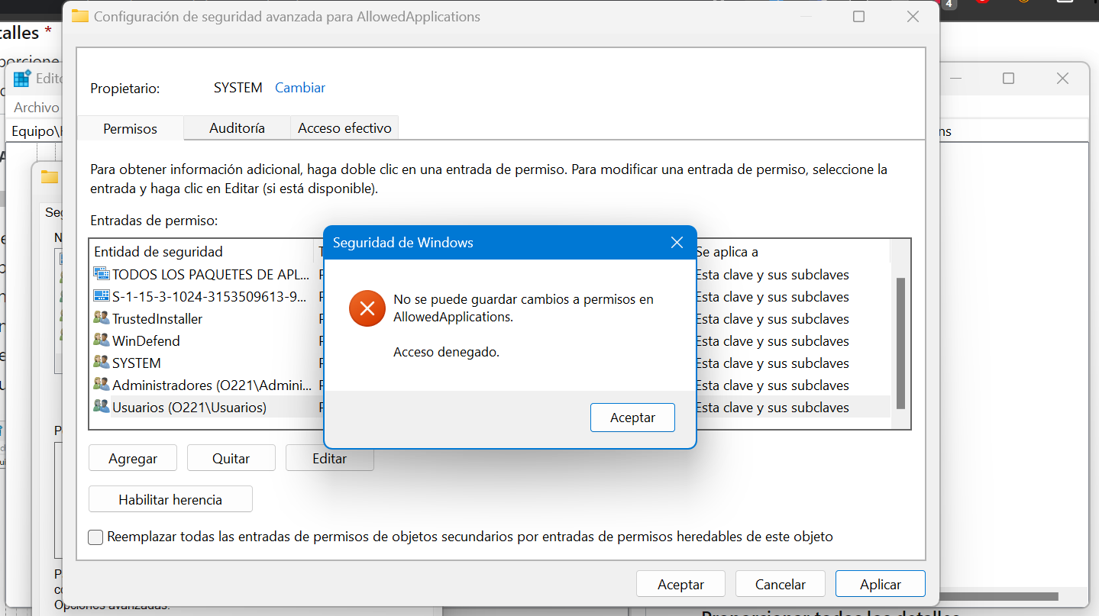Click the WinDefend user group icon
Screen dimensions: 1099x616
pyautogui.click(x=102, y=340)
